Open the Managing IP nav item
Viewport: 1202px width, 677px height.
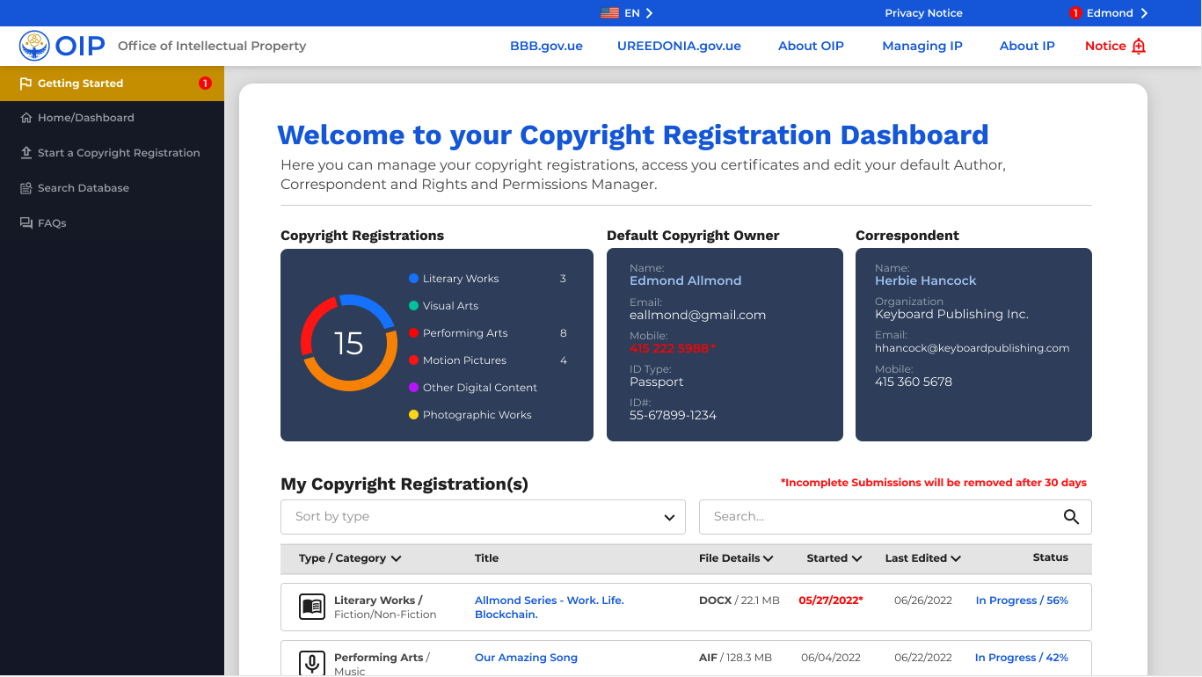pyautogui.click(x=922, y=47)
